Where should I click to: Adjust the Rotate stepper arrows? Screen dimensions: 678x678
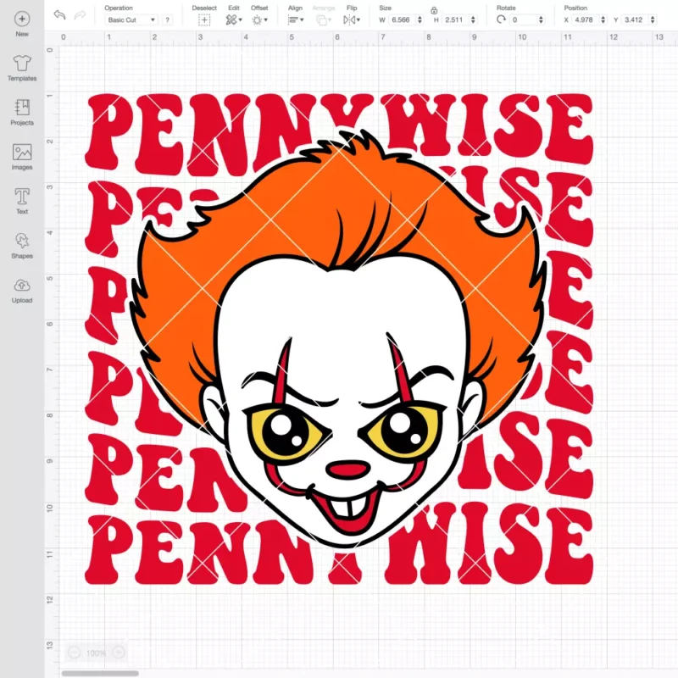coord(541,19)
